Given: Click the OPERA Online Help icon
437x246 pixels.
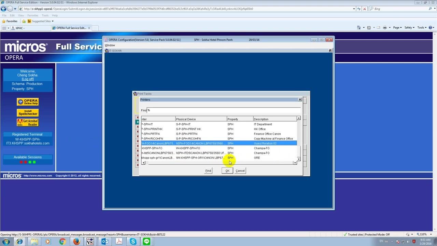Looking at the screenshot, I should click(x=28, y=102).
